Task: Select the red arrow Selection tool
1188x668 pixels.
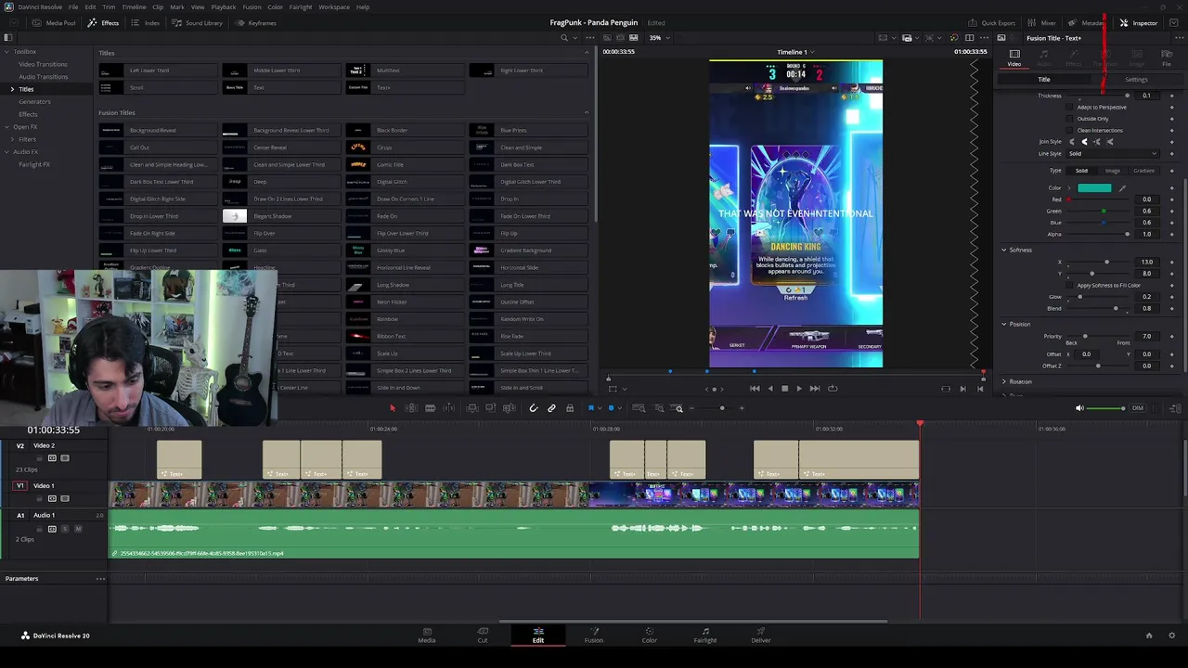Action: tap(392, 408)
